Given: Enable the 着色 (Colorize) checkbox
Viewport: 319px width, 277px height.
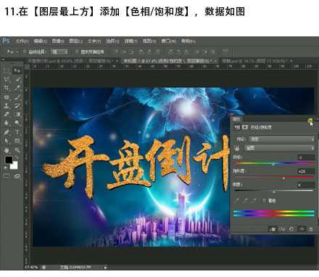Looking at the screenshot, I should [x=265, y=201].
